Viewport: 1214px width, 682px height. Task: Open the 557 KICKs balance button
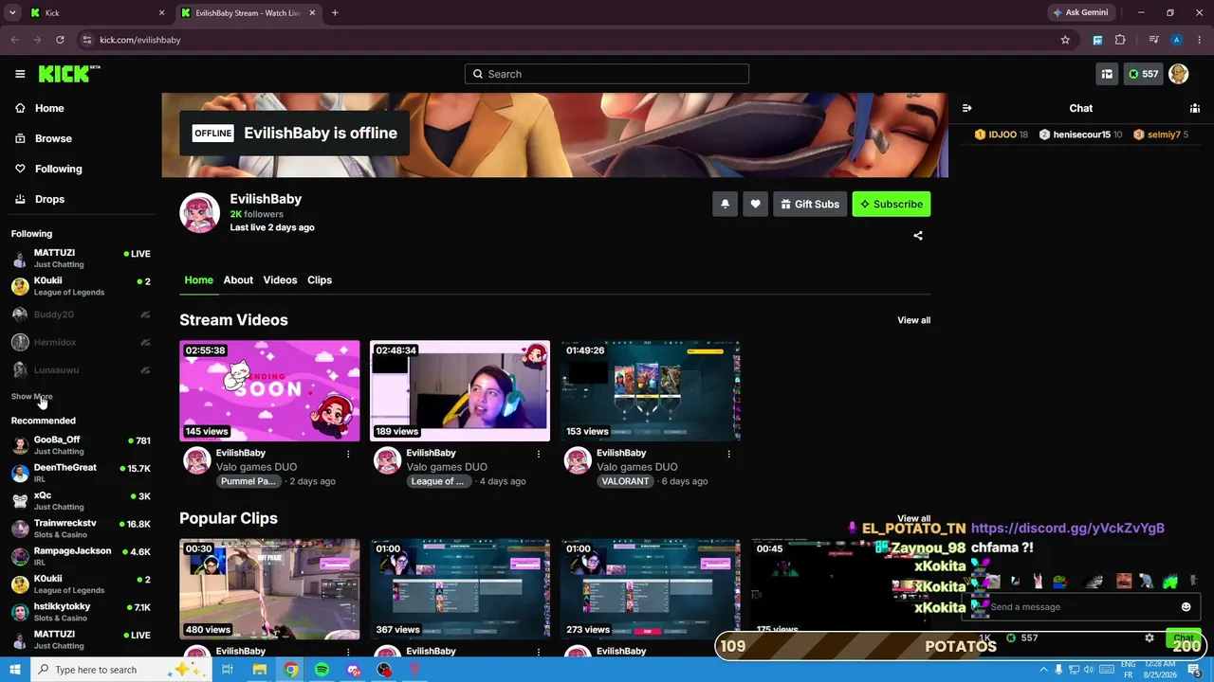[1143, 74]
